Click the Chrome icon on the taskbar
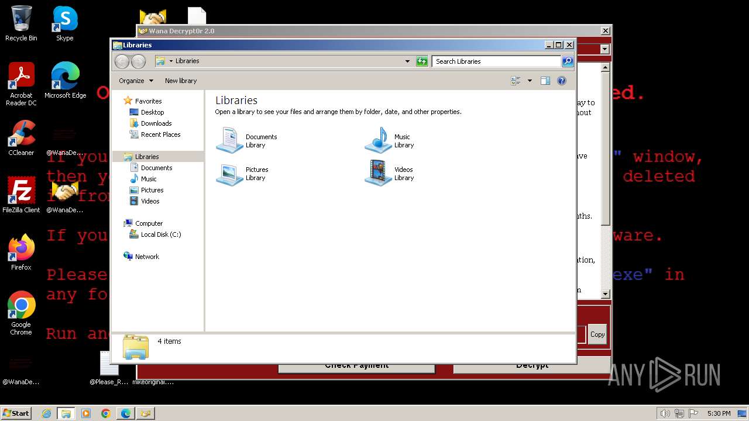The width and height of the screenshot is (749, 421). (x=106, y=413)
